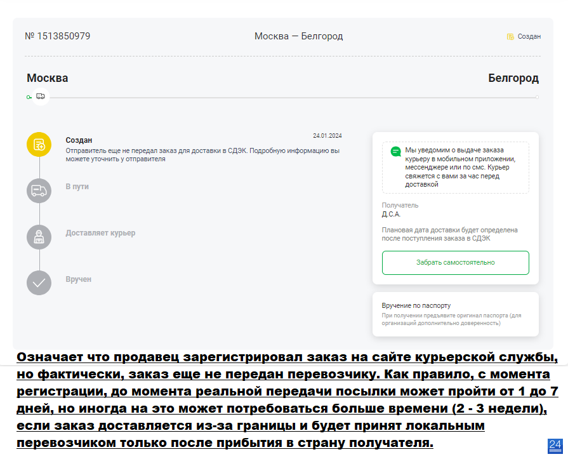Click the Забрать самостоятельно button

[x=455, y=263]
